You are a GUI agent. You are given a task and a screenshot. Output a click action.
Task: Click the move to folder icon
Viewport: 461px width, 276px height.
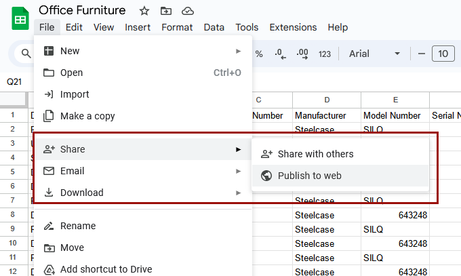coord(166,11)
